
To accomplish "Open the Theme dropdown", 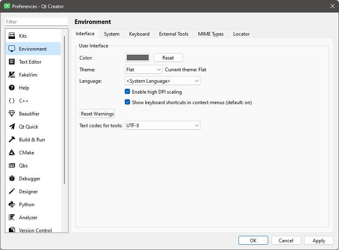I will 143,70.
